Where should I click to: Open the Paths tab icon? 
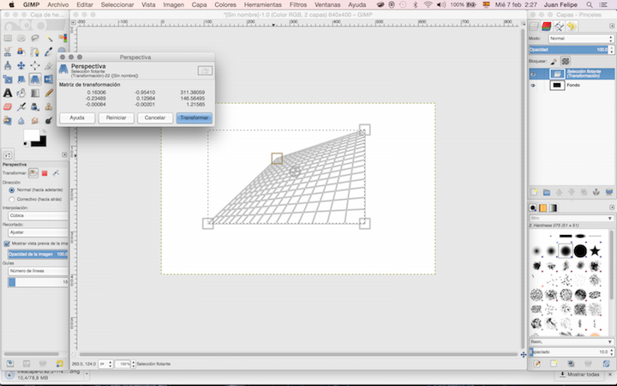pyautogui.click(x=559, y=27)
